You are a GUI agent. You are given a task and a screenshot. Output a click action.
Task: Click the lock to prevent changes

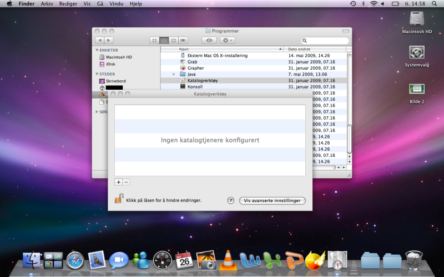[x=119, y=198]
